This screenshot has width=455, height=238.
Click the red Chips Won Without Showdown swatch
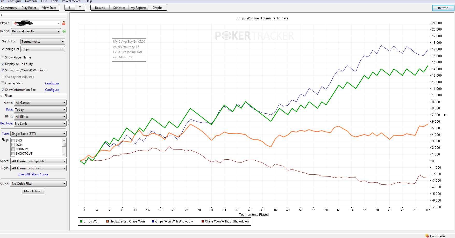tap(203, 221)
